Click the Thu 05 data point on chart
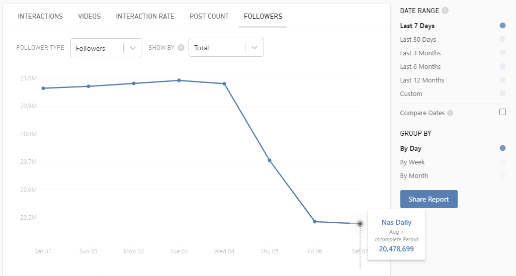This screenshot has height=276, width=516. [270, 160]
